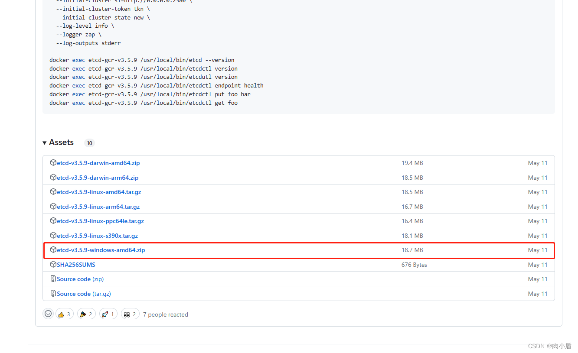Click the package icon beside etcd-v3.5.9-linux-amd64.tar.gz
Image resolution: width=578 pixels, height=353 pixels.
[53, 191]
